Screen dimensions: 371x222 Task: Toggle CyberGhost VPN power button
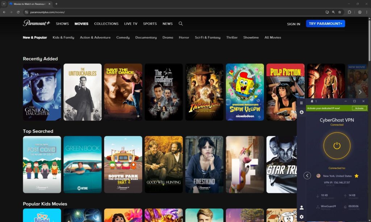pos(337,146)
